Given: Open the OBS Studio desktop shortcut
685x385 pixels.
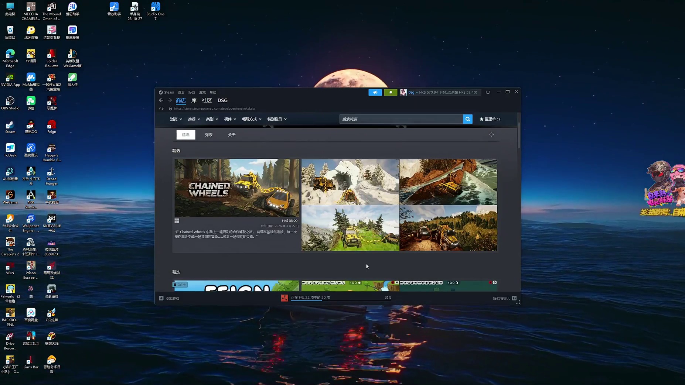Looking at the screenshot, I should point(10,103).
